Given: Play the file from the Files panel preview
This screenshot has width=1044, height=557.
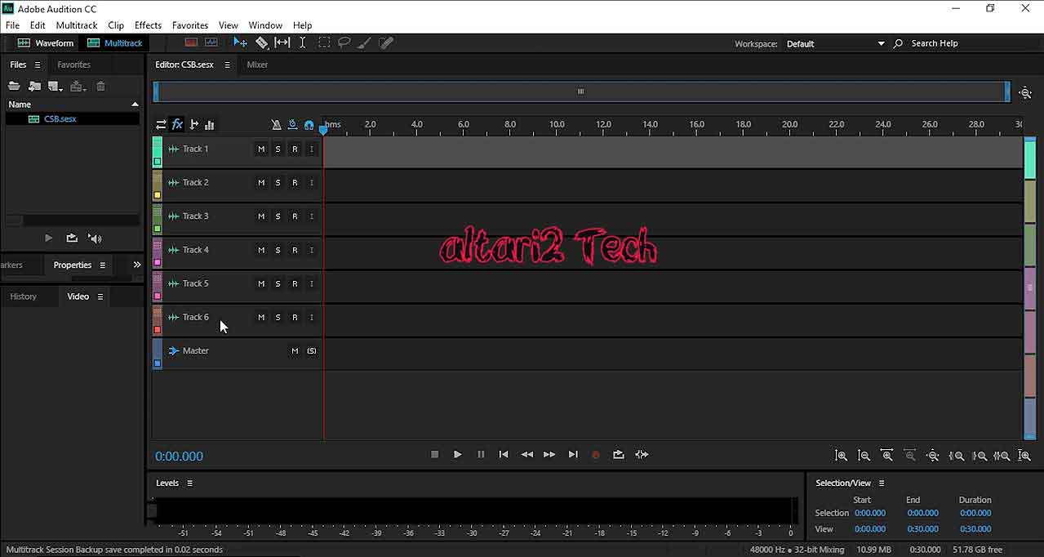Looking at the screenshot, I should [x=48, y=238].
